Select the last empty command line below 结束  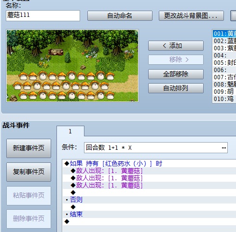149,221
